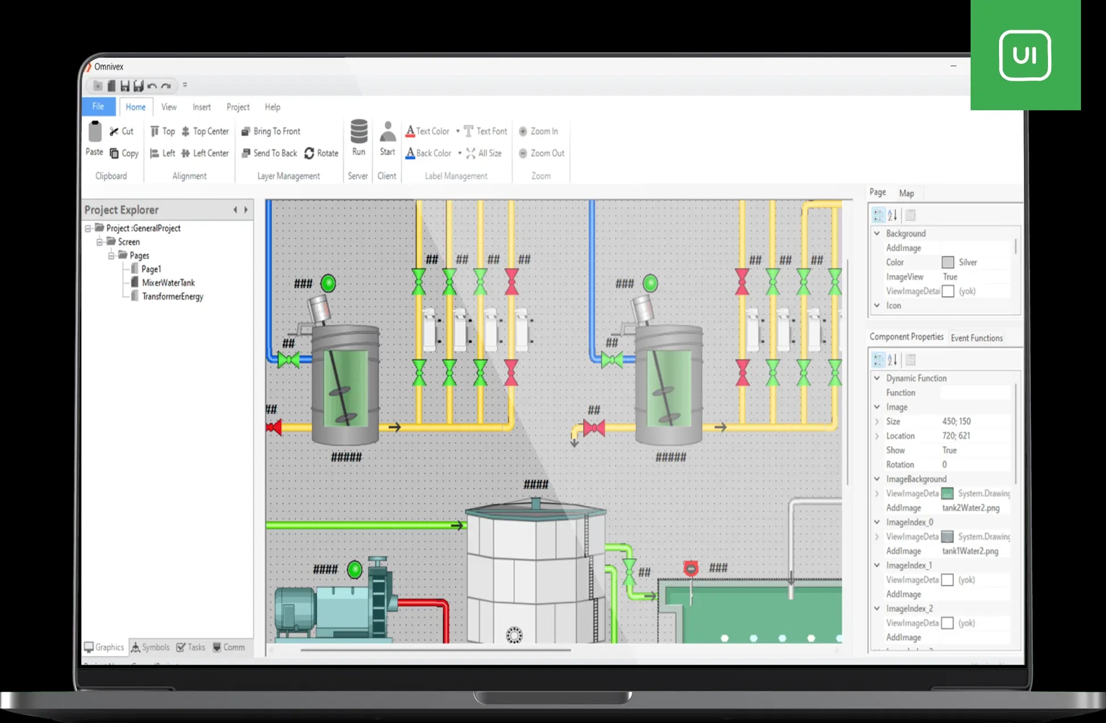
Task: Click the Zoom In icon
Action: [x=523, y=131]
